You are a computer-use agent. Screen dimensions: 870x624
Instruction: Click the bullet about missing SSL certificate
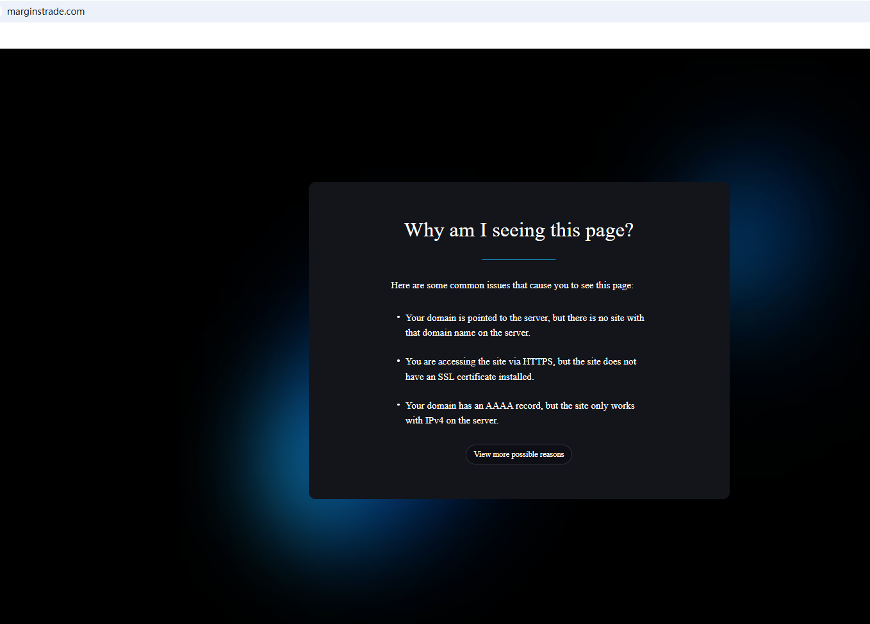point(521,369)
